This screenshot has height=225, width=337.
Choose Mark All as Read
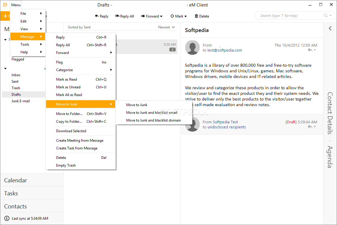pos(81,95)
